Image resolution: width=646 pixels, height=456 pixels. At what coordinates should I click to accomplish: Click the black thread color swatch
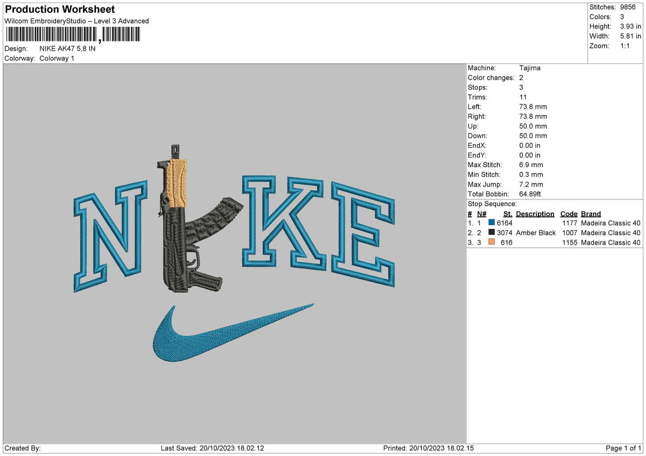coord(491,233)
